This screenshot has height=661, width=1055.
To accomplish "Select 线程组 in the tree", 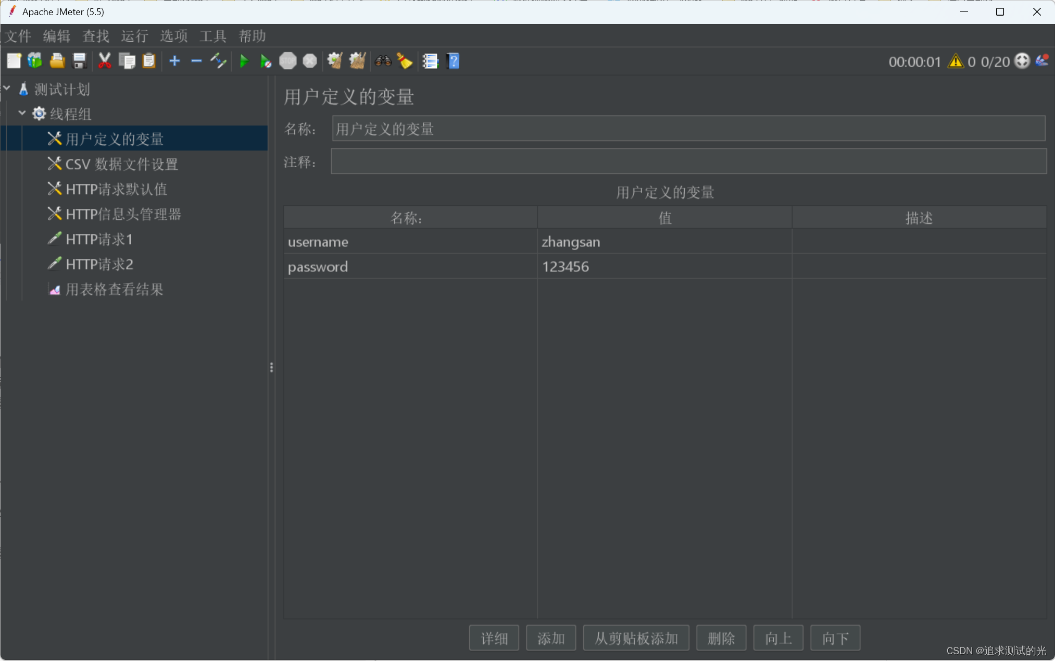I will click(71, 114).
